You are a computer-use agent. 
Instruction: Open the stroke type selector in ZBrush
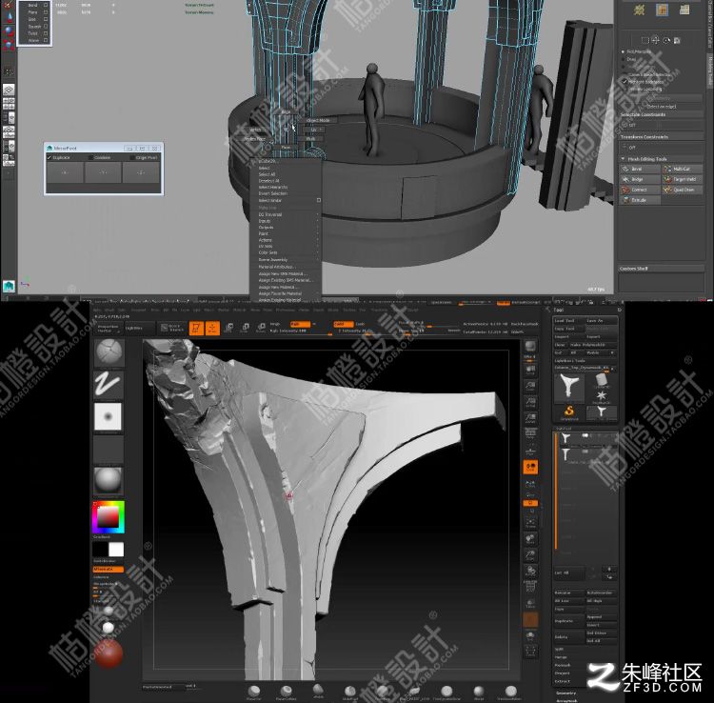tap(109, 385)
